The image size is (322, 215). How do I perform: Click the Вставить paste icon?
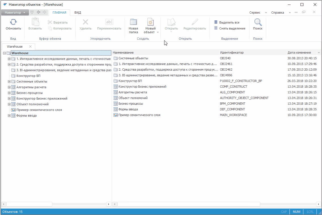pos(35,22)
